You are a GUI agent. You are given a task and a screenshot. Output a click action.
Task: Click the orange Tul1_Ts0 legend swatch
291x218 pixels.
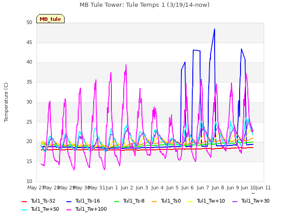154,202
